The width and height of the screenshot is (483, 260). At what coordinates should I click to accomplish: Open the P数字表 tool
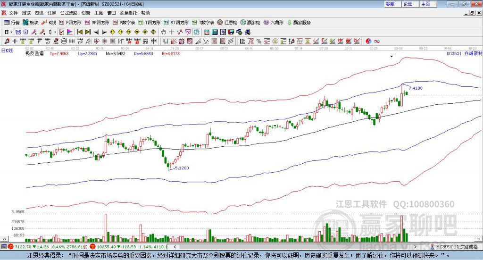pos(124,23)
